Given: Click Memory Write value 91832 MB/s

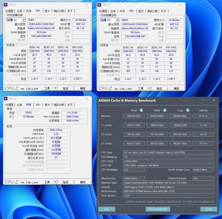Looking at the screenshot, I should 157,116.
